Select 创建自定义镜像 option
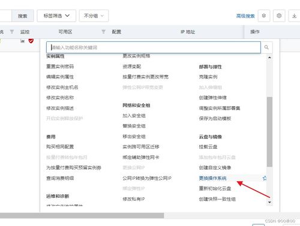Screen dimensions: 300x226 pyautogui.click(x=215, y=167)
